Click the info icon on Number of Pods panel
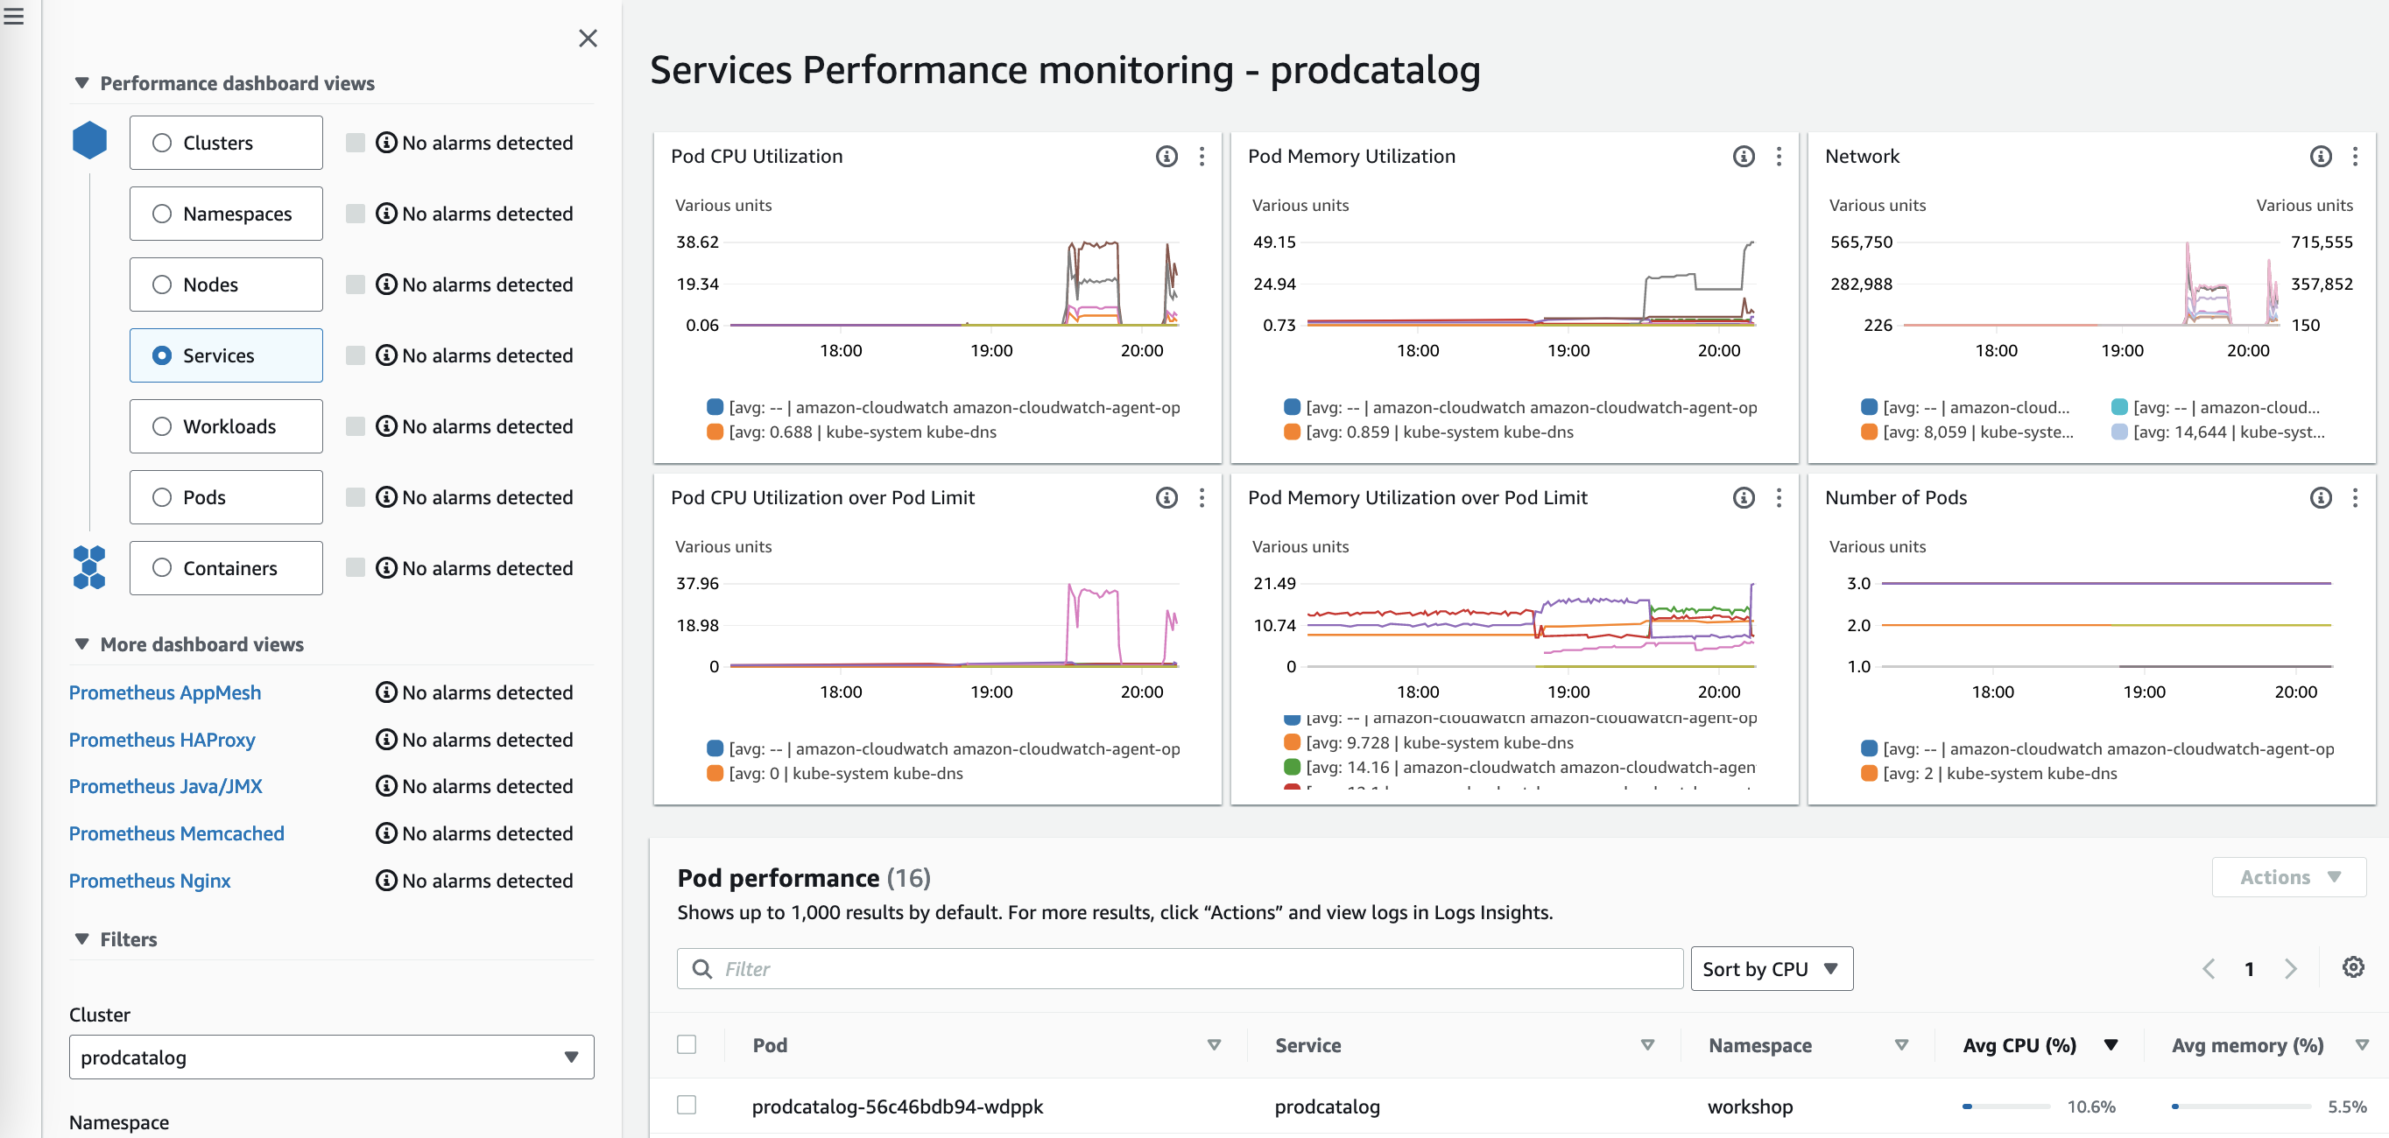Screen dimensions: 2389x1138 (2322, 497)
